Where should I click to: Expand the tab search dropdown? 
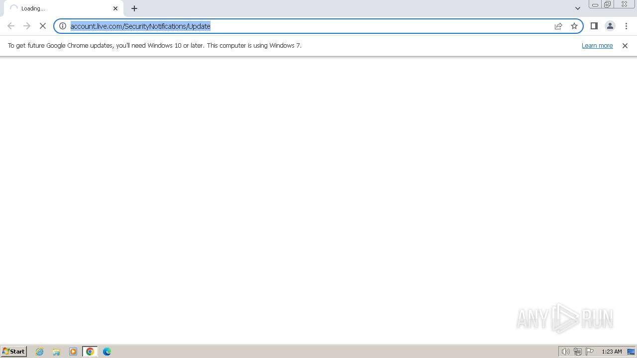[x=578, y=8]
